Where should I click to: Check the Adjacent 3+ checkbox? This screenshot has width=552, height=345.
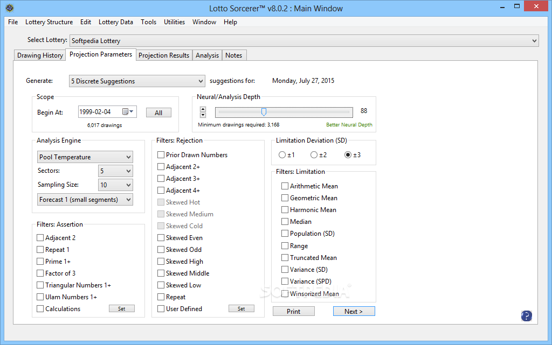(161, 179)
